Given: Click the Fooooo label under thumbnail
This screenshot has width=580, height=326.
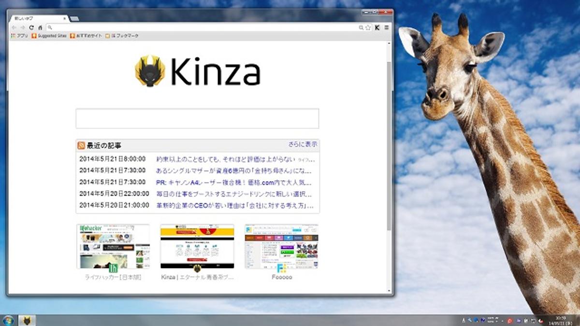Looking at the screenshot, I should point(282,278).
